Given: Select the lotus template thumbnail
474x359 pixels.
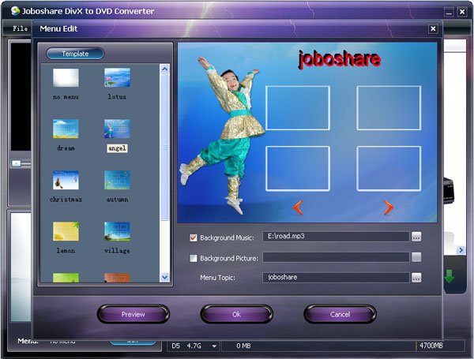Looking at the screenshot, I should tap(117, 77).
